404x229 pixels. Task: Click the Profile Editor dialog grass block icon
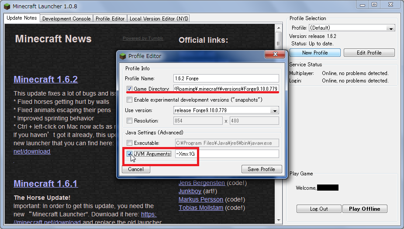123,56
